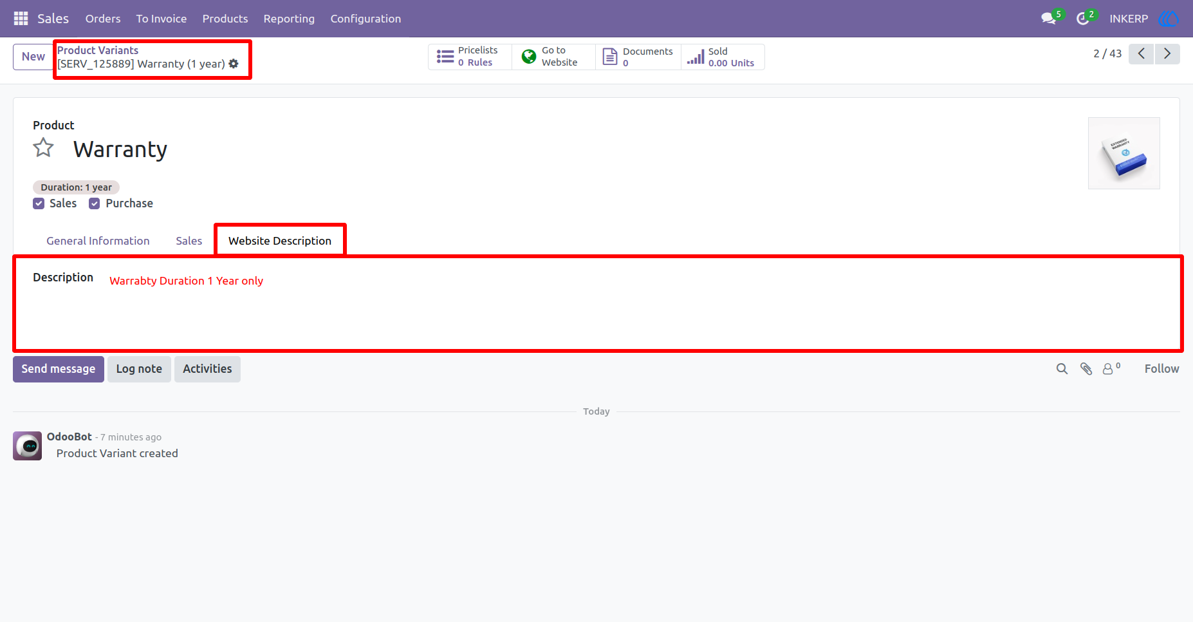
Task: Open the To Invoice menu
Action: [x=162, y=19]
